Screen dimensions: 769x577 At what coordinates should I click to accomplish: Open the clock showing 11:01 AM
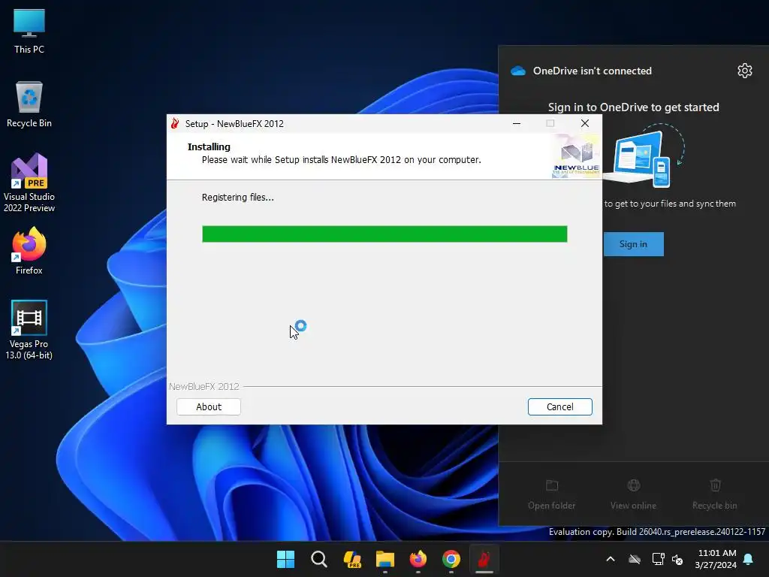(716, 559)
